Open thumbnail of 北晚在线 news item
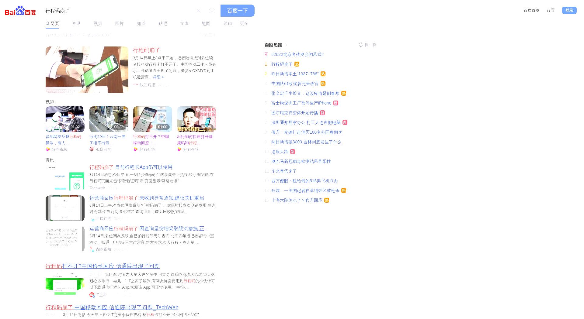584x319 pixels. click(65, 208)
